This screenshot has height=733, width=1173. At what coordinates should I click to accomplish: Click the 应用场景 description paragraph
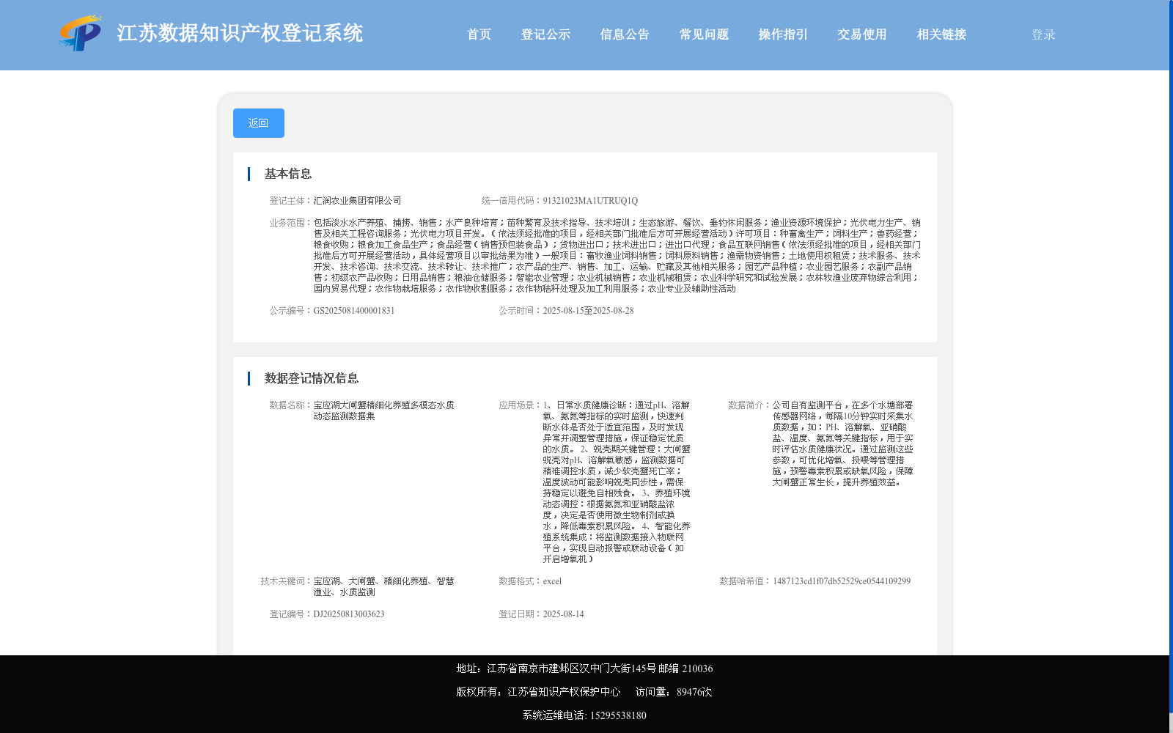tap(617, 482)
